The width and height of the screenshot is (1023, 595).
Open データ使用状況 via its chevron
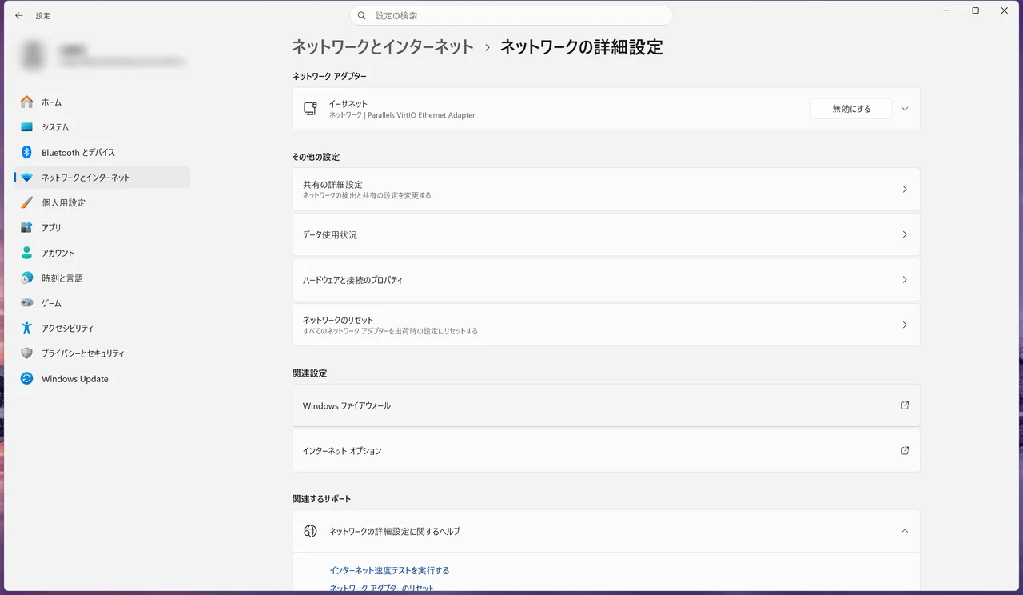point(905,234)
